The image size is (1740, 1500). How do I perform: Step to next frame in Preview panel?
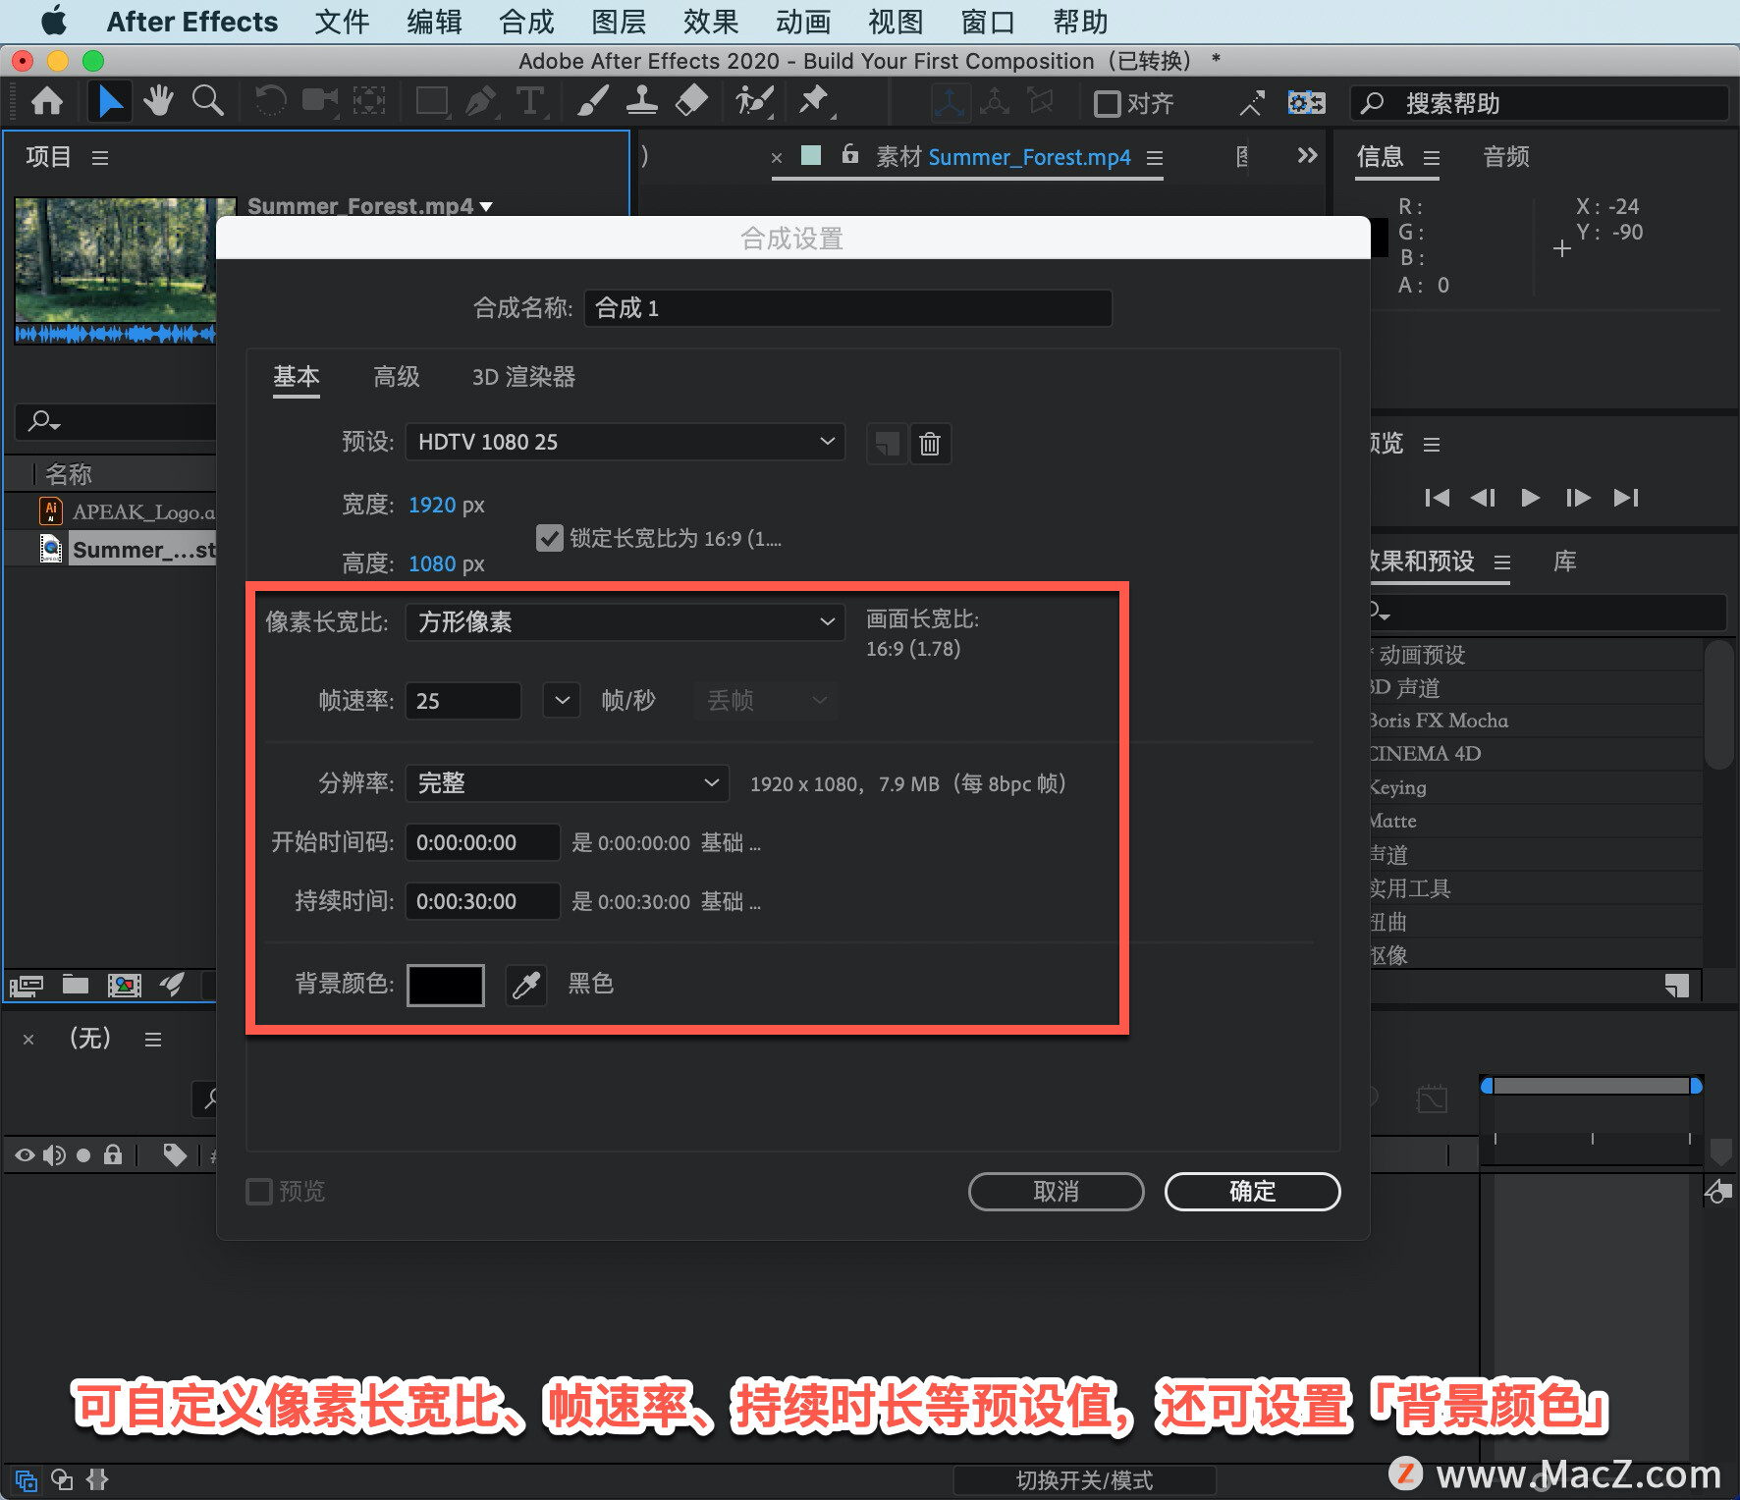(1578, 498)
